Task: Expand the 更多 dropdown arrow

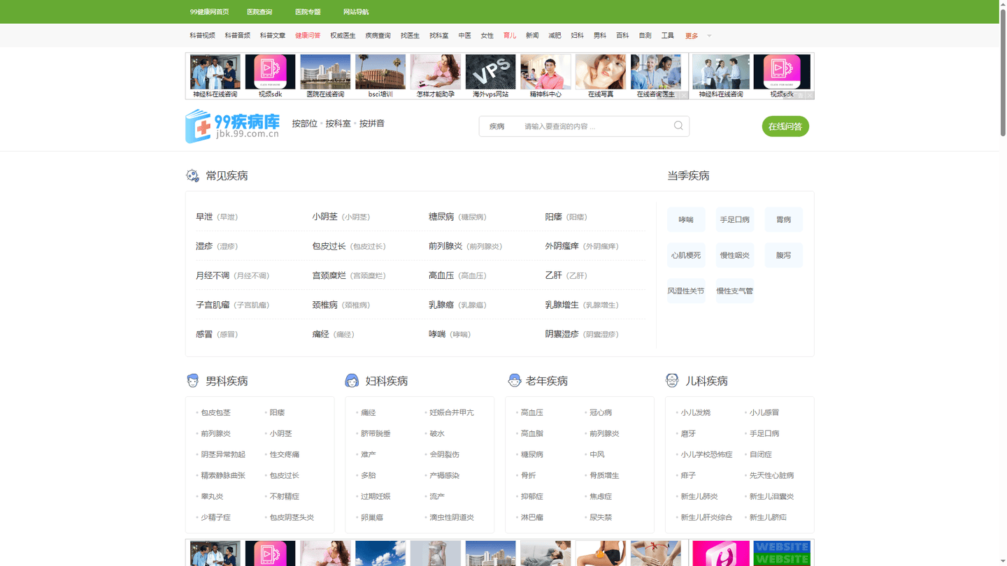Action: click(x=709, y=36)
